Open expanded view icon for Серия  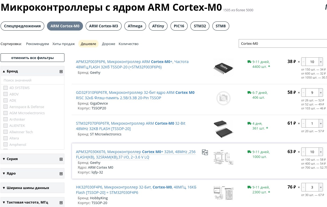(x=61, y=159)
